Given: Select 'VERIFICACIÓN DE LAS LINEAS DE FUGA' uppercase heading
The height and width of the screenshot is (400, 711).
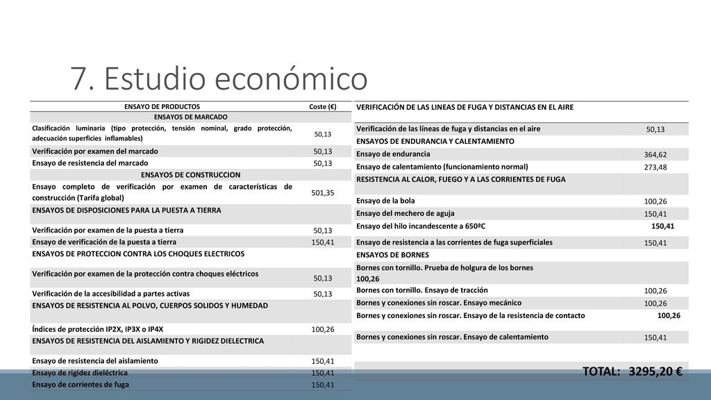Looking at the screenshot, I should (465, 108).
